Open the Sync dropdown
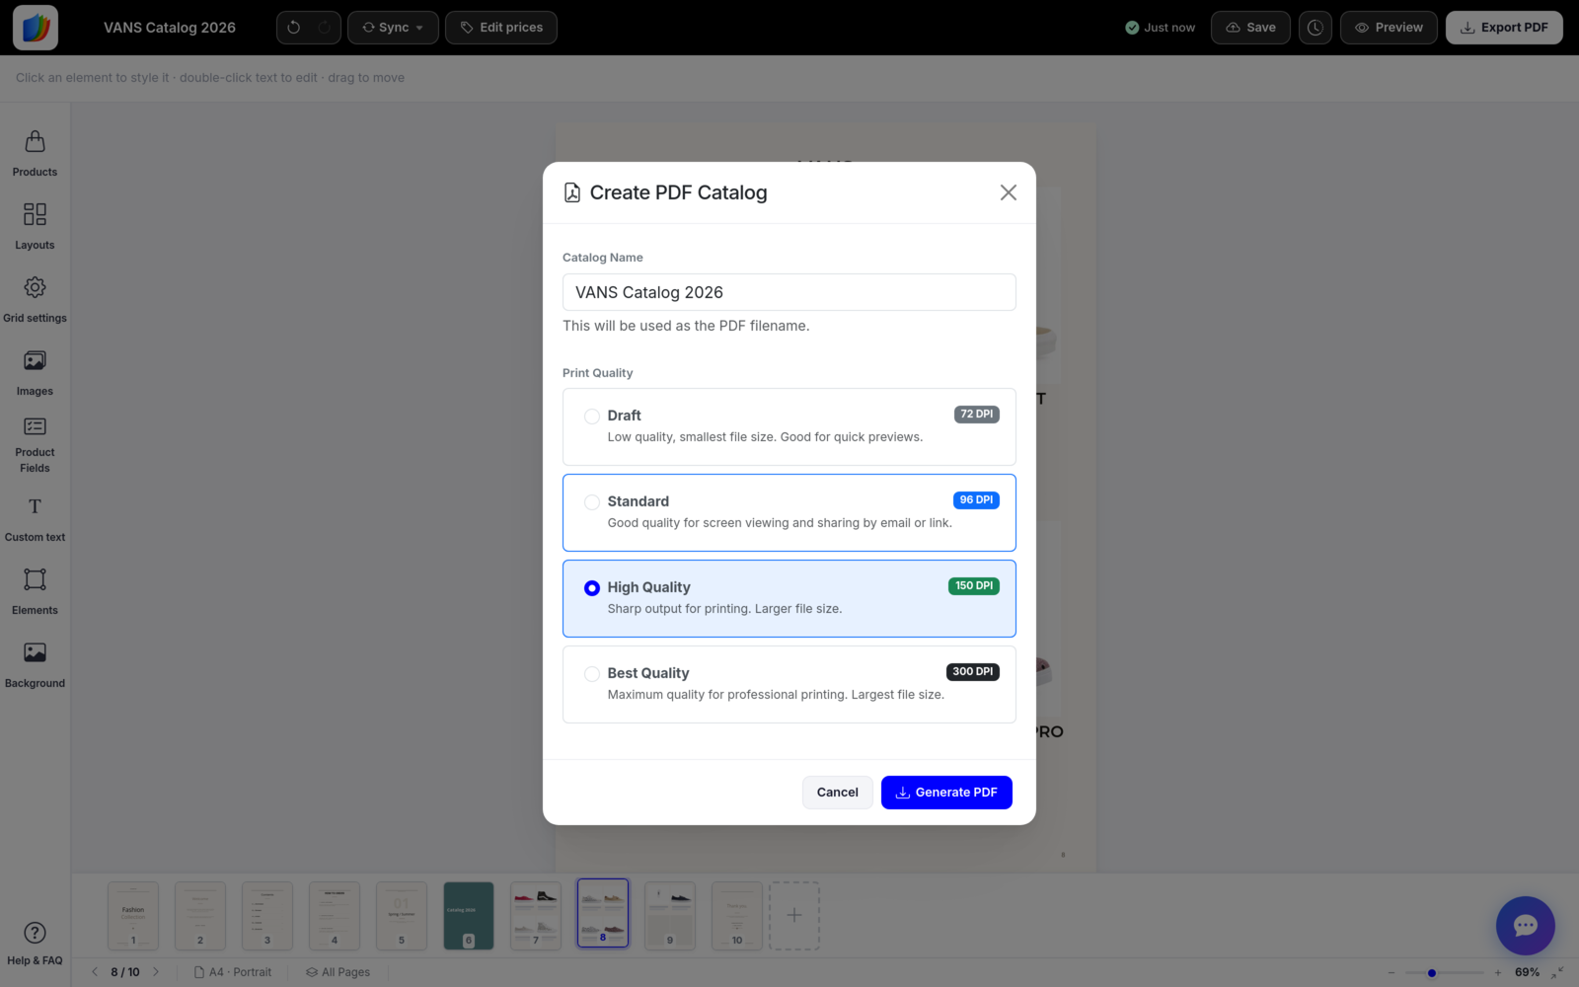This screenshot has width=1579, height=987. pos(393,28)
